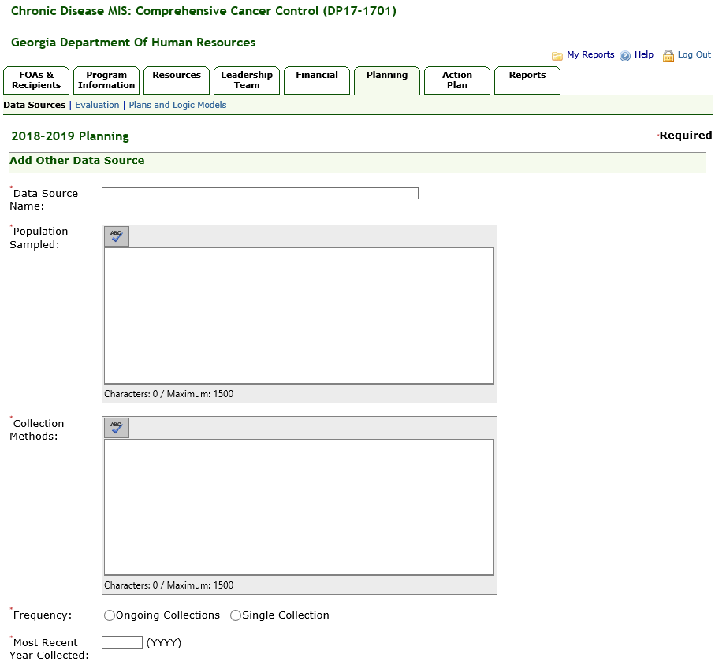Click character counter under Collection Methods
The width and height of the screenshot is (715, 665).
(169, 585)
